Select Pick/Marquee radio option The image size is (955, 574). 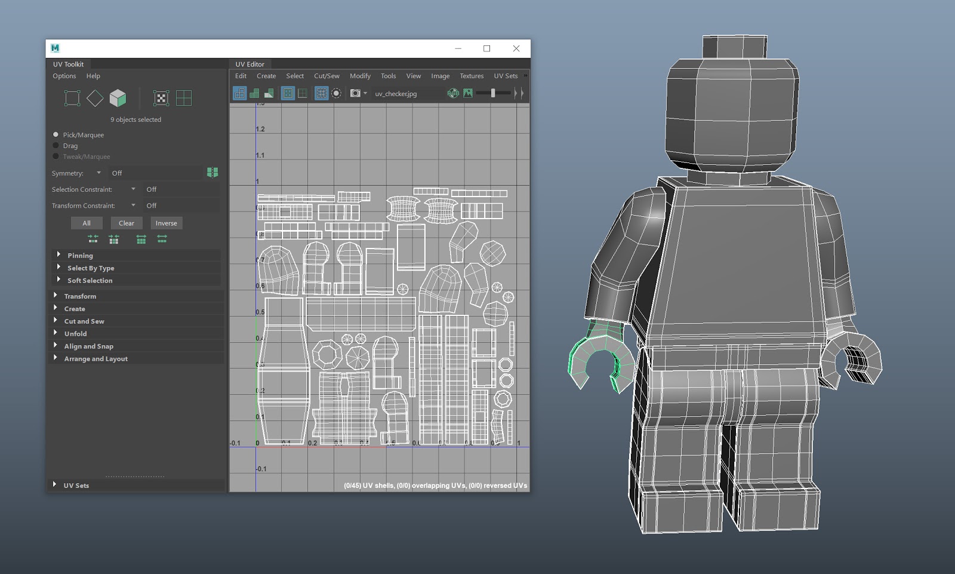click(56, 134)
